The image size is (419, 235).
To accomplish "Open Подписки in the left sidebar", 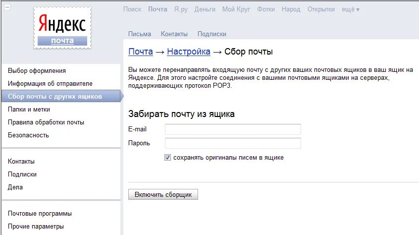I will point(22,175).
